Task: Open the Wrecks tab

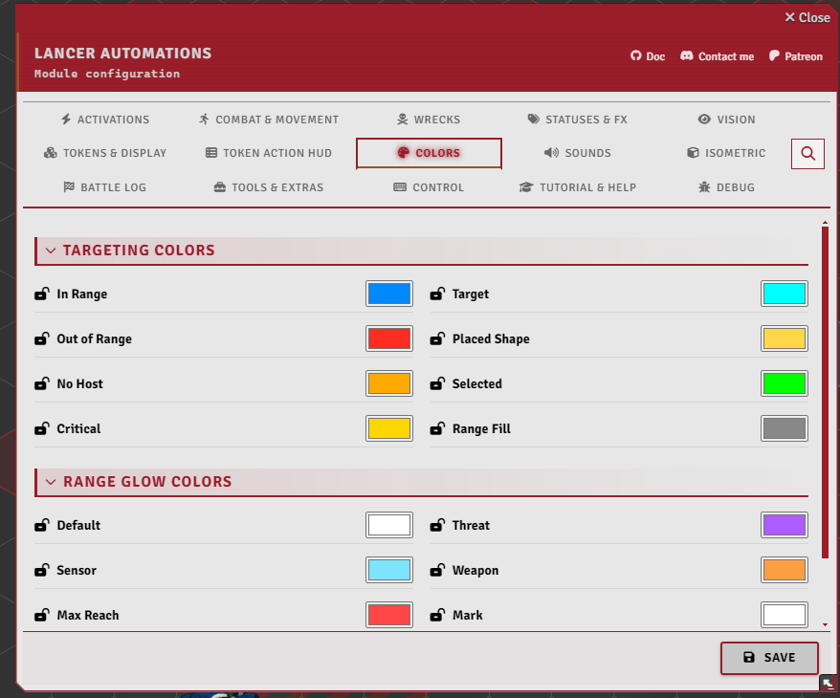Action: point(429,120)
